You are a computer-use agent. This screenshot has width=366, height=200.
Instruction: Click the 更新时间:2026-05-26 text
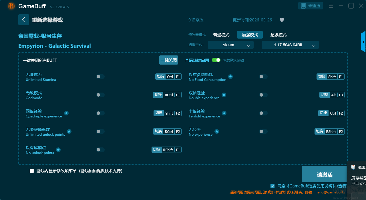pos(252,20)
